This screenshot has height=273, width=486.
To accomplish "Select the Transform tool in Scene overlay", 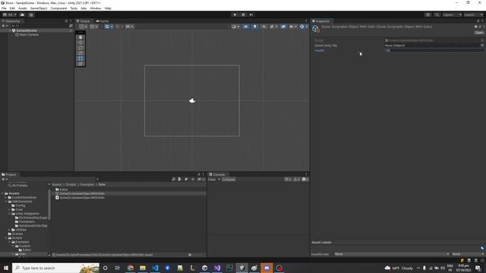I will pos(80,64).
